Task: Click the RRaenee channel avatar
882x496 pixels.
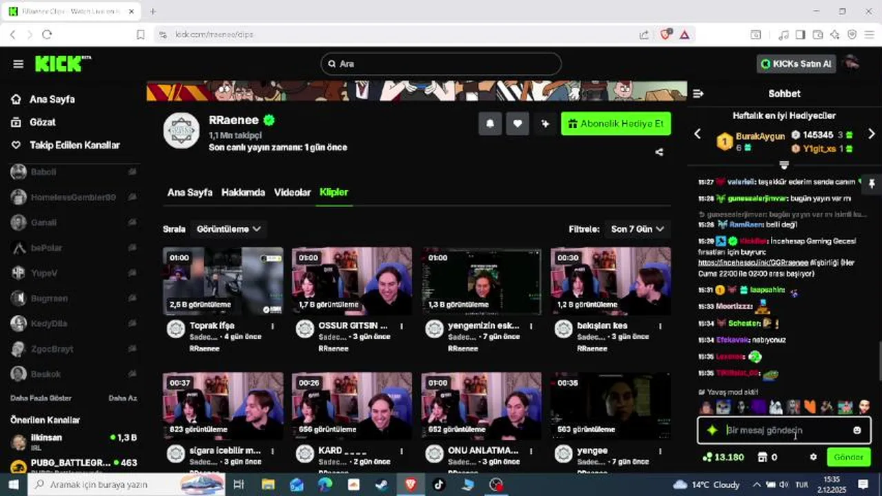Action: pyautogui.click(x=182, y=130)
